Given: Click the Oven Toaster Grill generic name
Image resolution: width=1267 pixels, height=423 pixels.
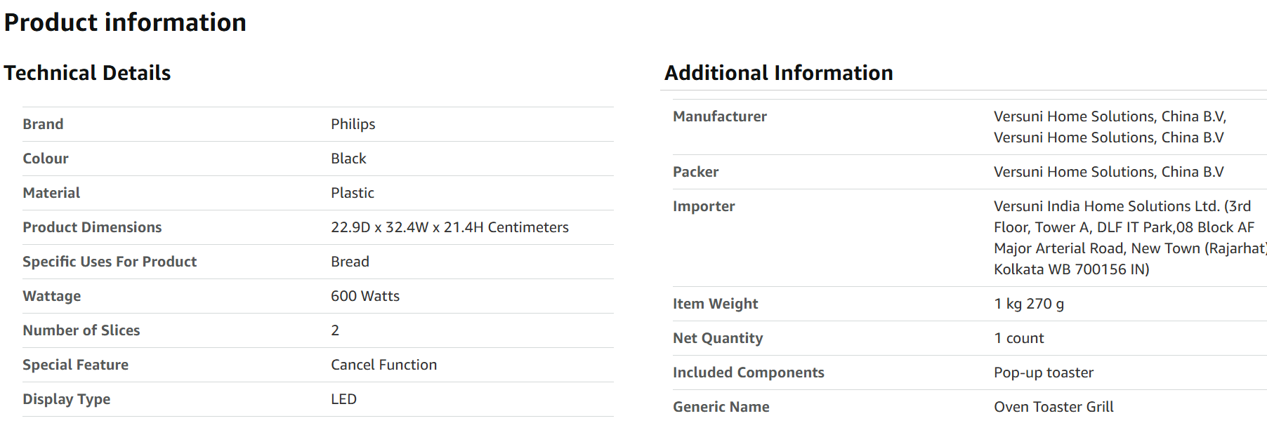Looking at the screenshot, I should coord(1053,407).
